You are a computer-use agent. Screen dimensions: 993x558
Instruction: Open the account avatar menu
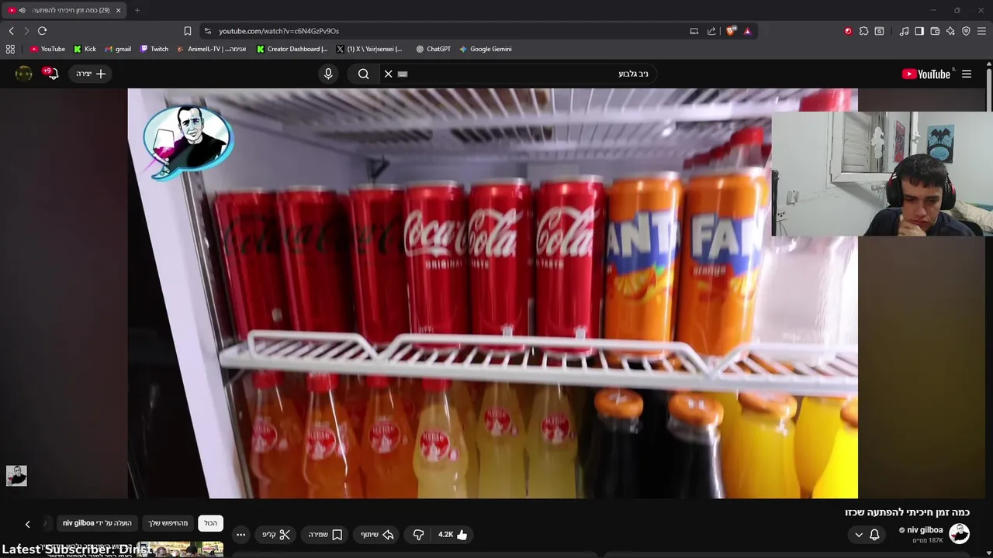24,74
